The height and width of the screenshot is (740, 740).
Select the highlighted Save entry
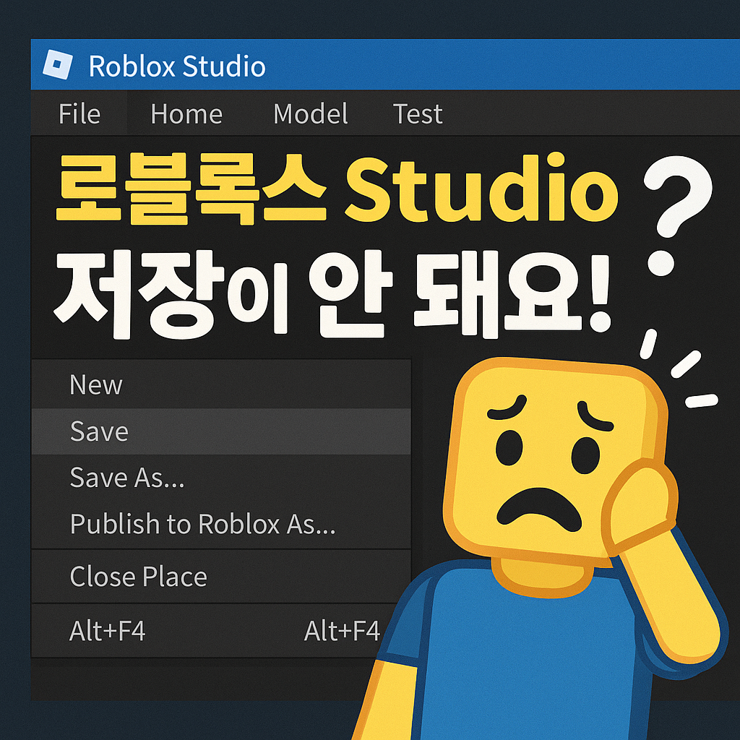tap(98, 431)
